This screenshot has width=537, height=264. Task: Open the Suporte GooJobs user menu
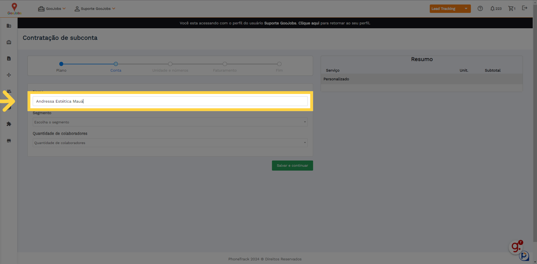95,9
